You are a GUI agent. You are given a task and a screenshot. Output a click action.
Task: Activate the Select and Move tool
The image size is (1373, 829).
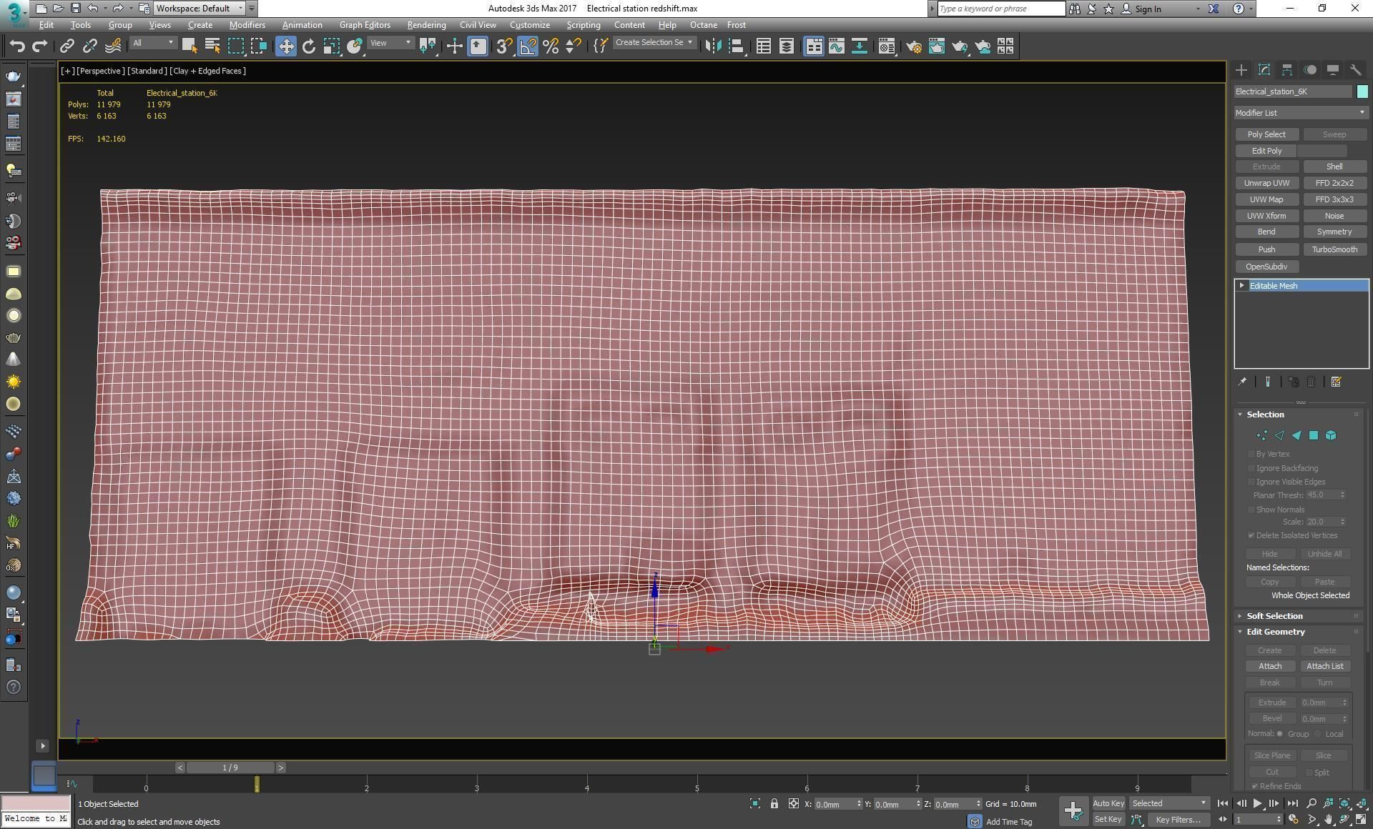[286, 46]
